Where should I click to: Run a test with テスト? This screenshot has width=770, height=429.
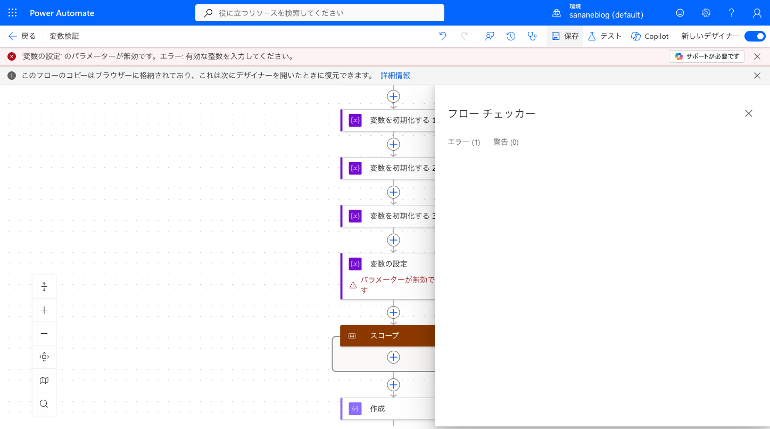click(605, 36)
